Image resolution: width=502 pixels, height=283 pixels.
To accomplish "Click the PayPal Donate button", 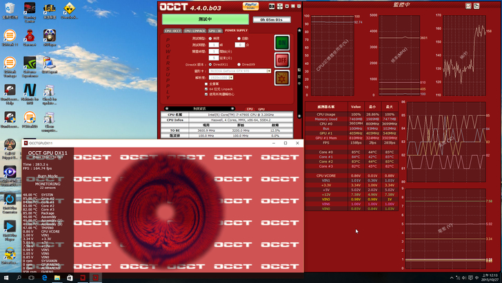I will [251, 6].
